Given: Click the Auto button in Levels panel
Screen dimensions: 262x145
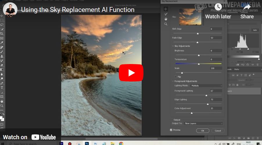Looking at the screenshot, I should [x=255, y=30].
